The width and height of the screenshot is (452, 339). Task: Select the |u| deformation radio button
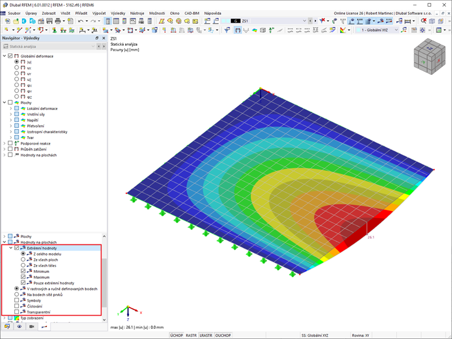click(x=17, y=62)
